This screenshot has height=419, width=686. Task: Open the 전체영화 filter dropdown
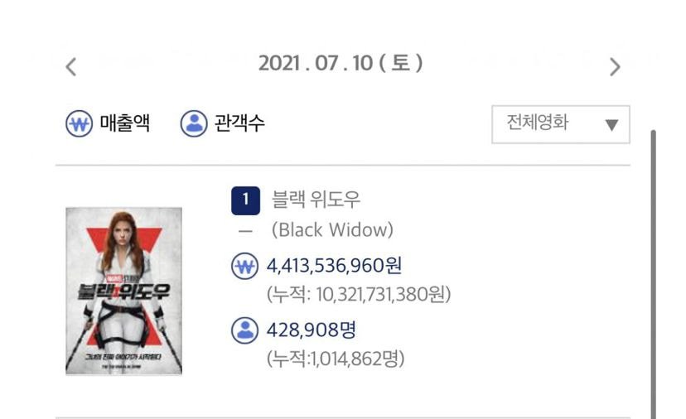(x=561, y=124)
